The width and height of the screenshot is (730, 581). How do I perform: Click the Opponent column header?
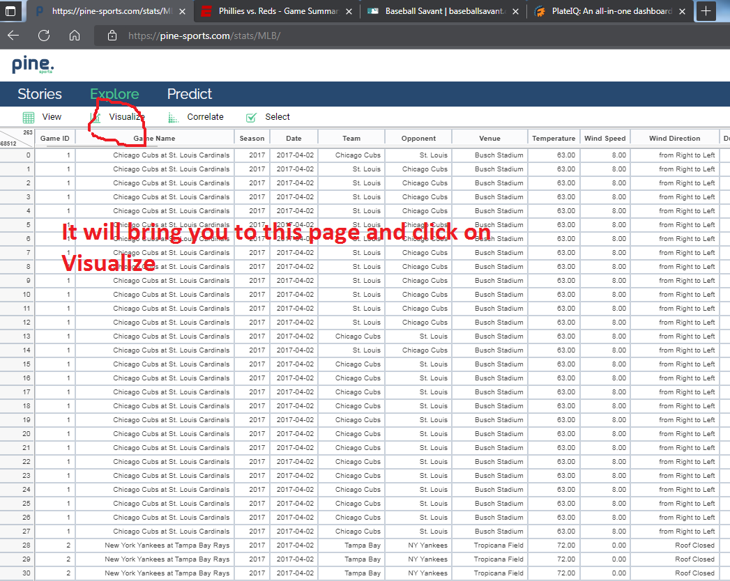pos(418,138)
